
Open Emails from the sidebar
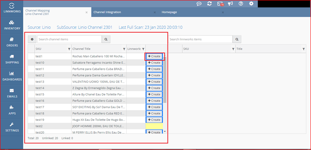[12, 93]
